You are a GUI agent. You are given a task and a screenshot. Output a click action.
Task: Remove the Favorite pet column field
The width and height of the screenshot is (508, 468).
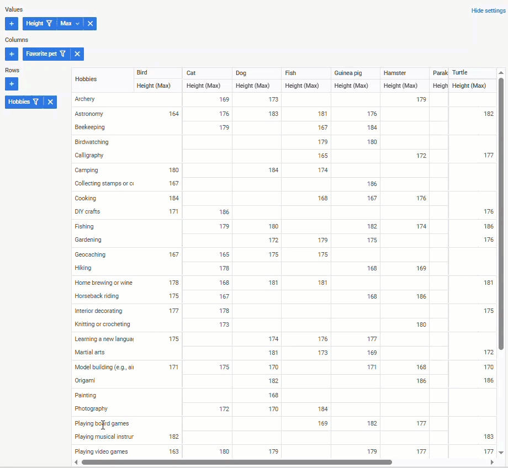(x=77, y=54)
